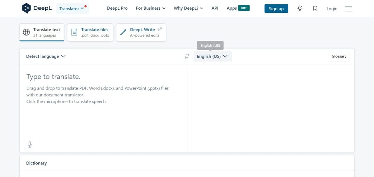Go to DeepL Pro
Viewport: 374px width, 177px height.
117,8
